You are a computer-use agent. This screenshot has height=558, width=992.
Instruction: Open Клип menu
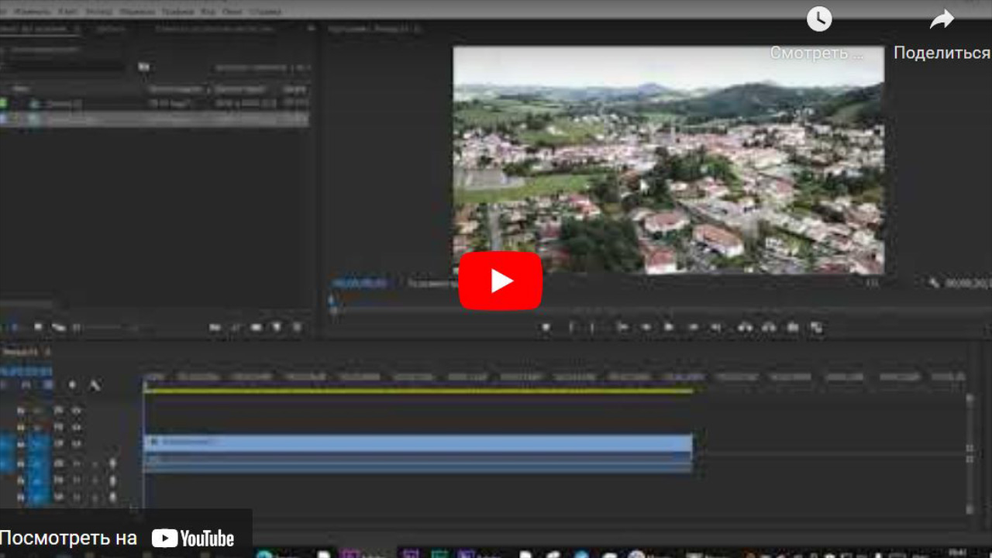[x=67, y=12]
